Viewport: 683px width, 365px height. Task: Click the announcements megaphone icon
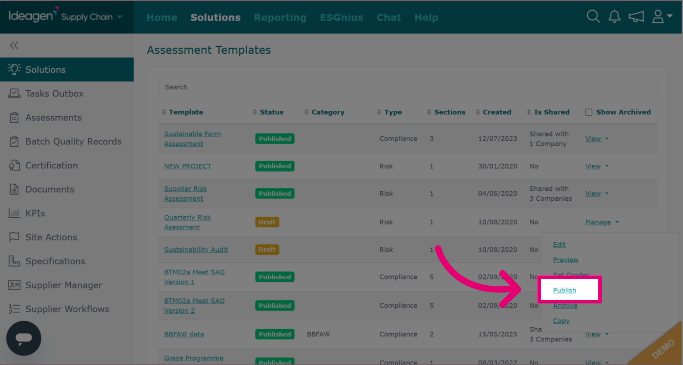point(636,16)
